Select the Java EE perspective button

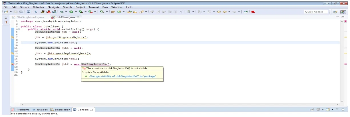pyautogui.click(x=343, y=12)
